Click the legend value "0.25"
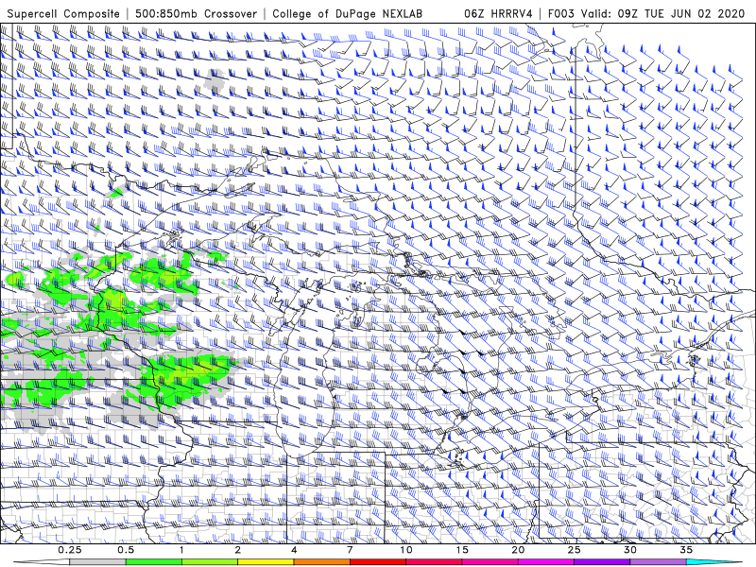Viewport: 756px width, 567px height. pyautogui.click(x=70, y=550)
